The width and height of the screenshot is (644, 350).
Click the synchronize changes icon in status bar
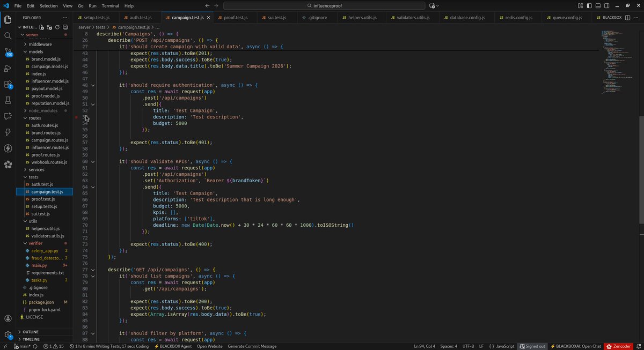click(x=36, y=346)
